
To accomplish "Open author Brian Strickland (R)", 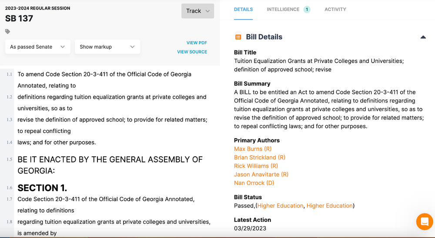I will [260, 157].
